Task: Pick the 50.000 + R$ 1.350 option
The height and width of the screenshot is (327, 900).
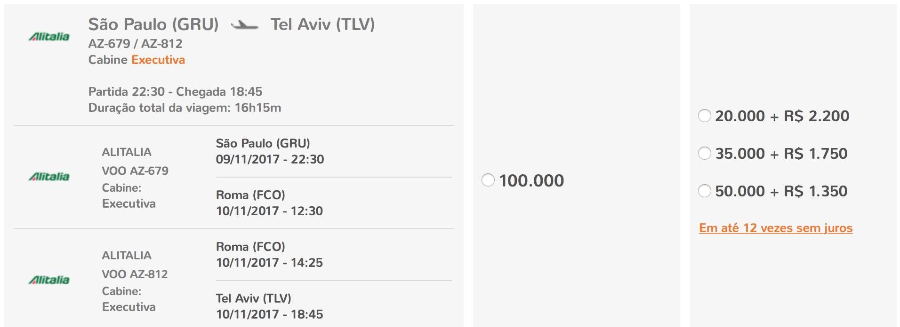Action: (705, 191)
